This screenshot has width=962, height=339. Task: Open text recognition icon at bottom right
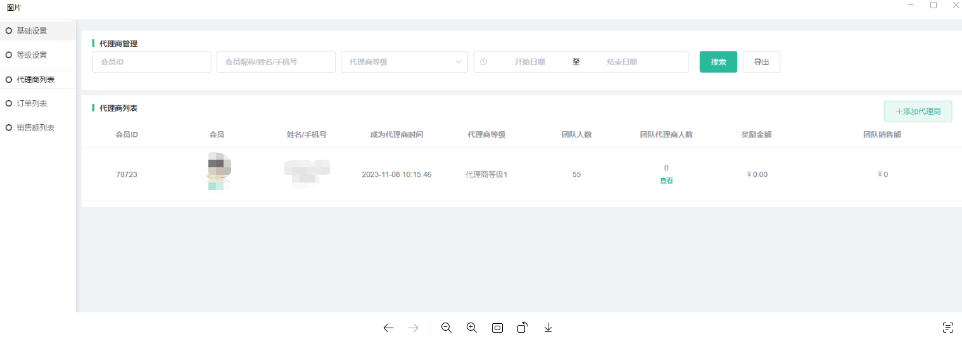point(947,328)
